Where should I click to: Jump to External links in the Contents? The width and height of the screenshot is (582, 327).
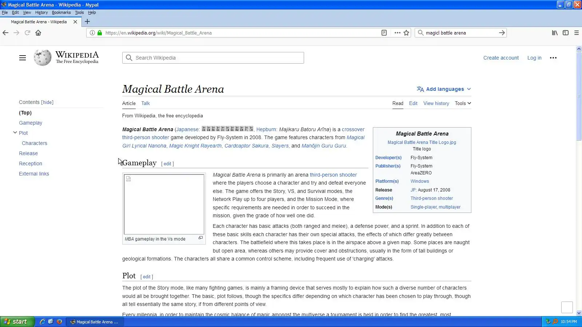[x=34, y=174]
